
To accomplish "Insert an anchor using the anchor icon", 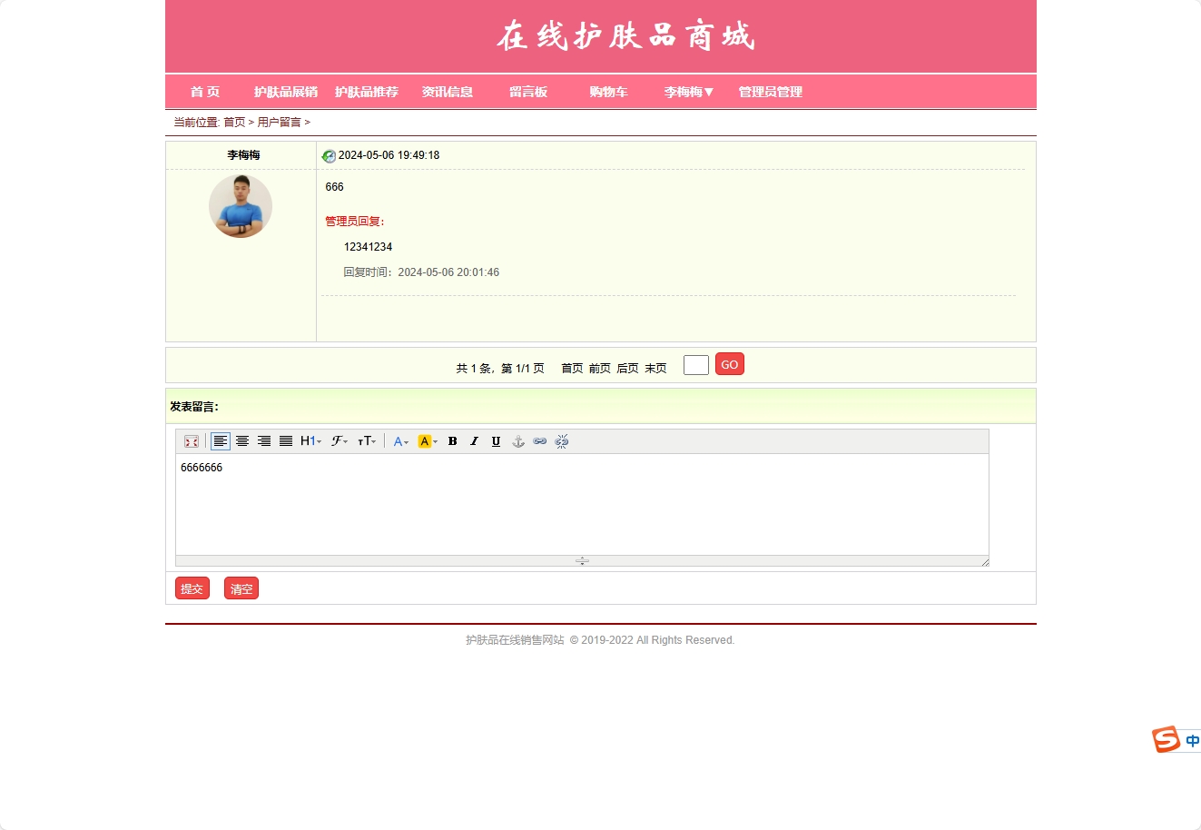I will coord(517,441).
